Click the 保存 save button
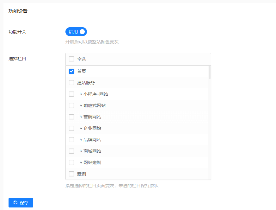The width and height of the screenshot is (276, 210). (21, 203)
